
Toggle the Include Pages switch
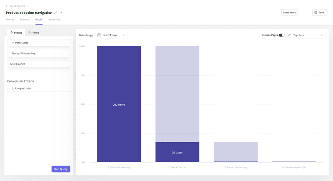coord(281,35)
